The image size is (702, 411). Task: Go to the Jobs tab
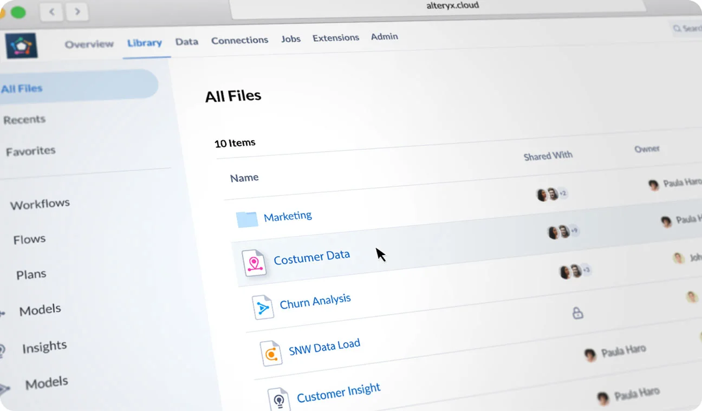(x=291, y=38)
